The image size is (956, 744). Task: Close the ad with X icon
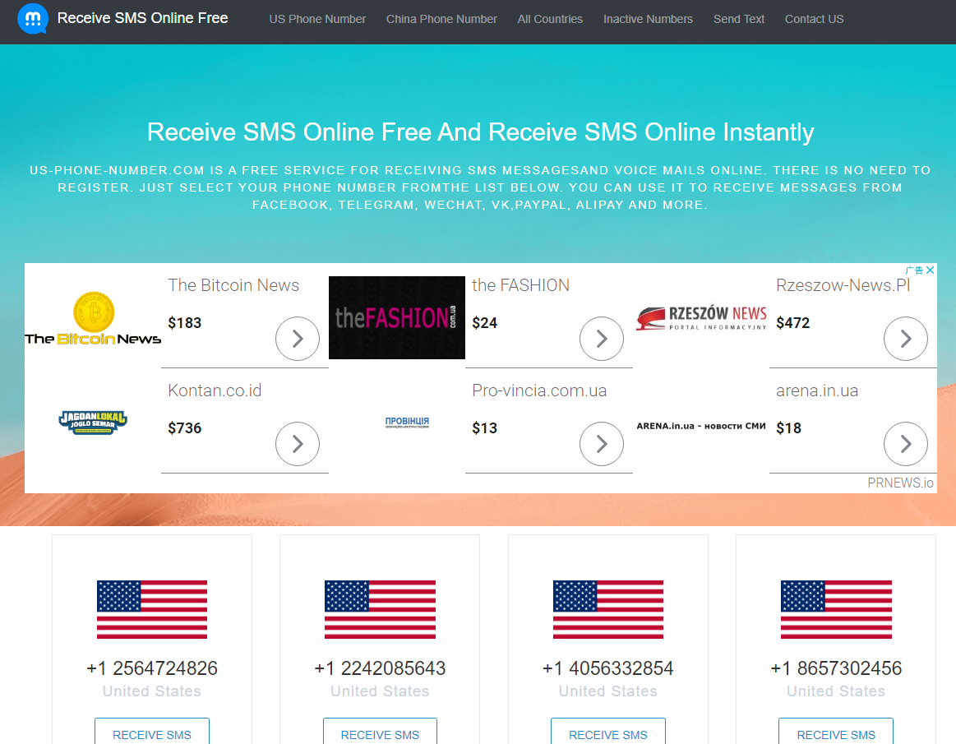[930, 270]
